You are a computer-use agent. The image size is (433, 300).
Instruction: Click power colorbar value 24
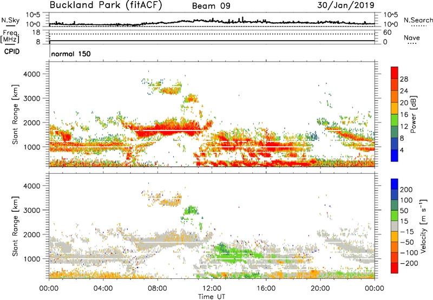(x=404, y=91)
